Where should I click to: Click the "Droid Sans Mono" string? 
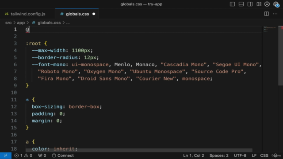[x=104, y=79]
